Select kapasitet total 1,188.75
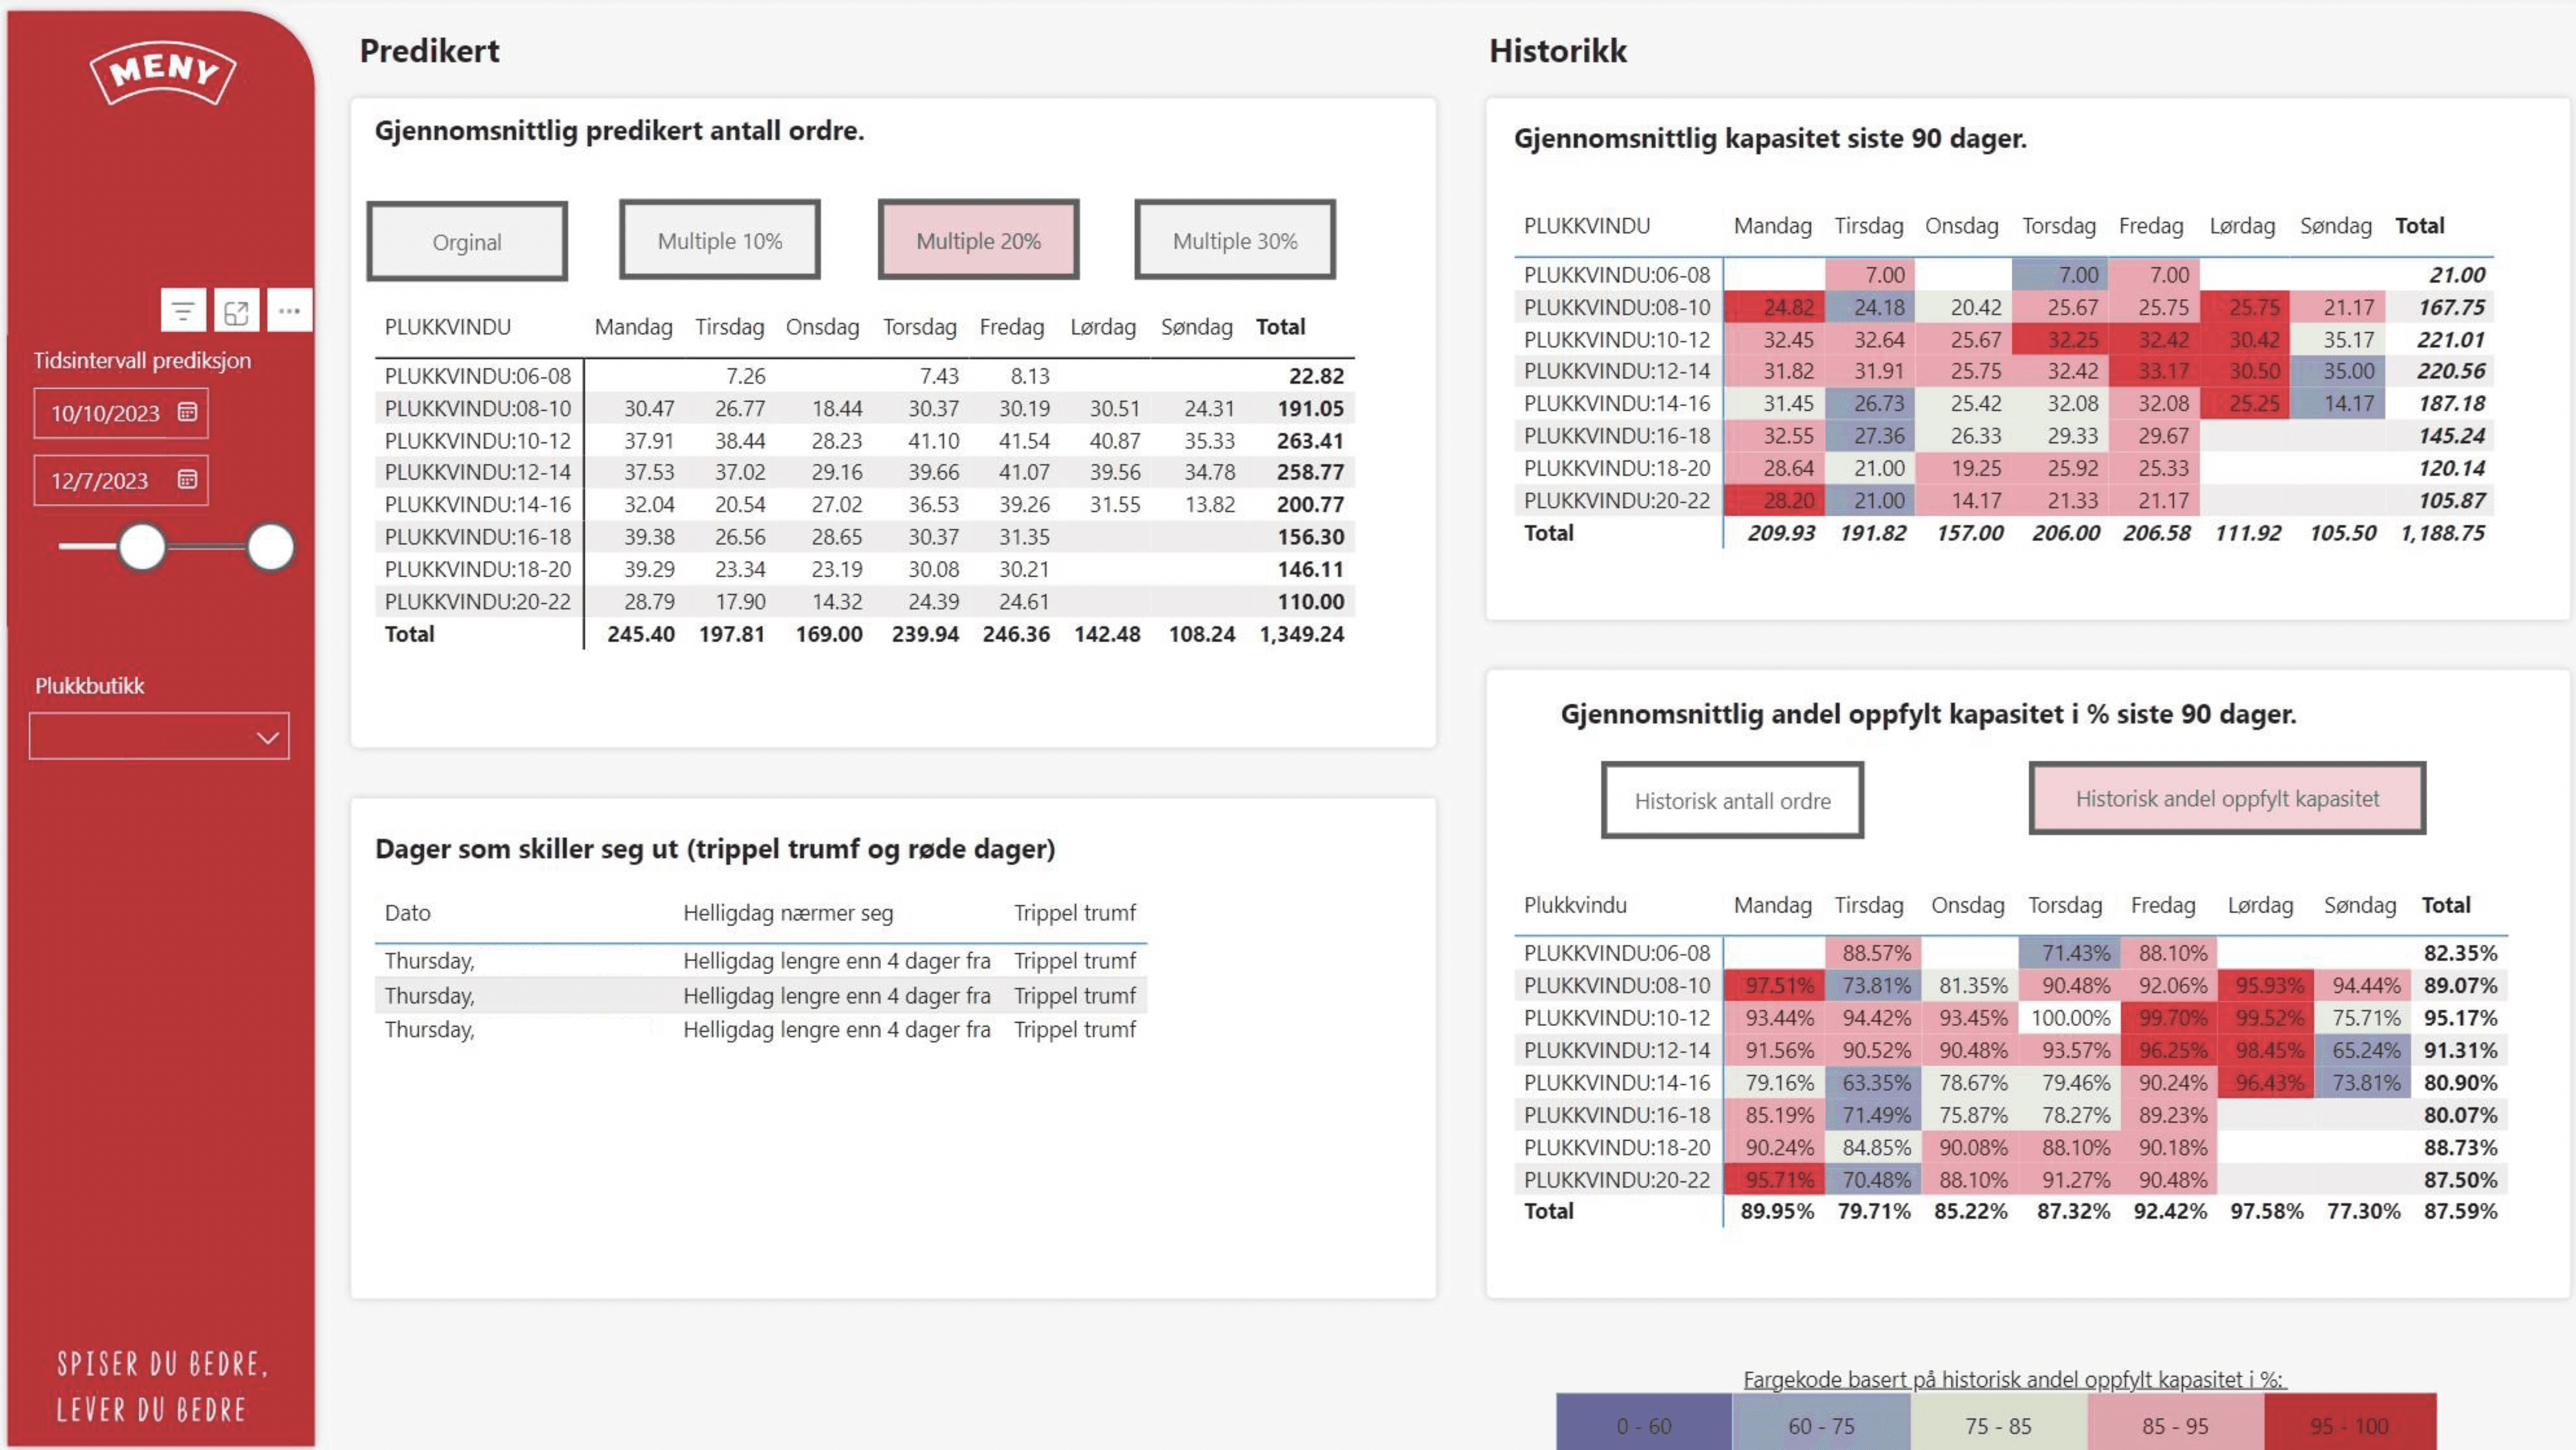Image resolution: width=2576 pixels, height=1450 pixels. tap(2442, 533)
